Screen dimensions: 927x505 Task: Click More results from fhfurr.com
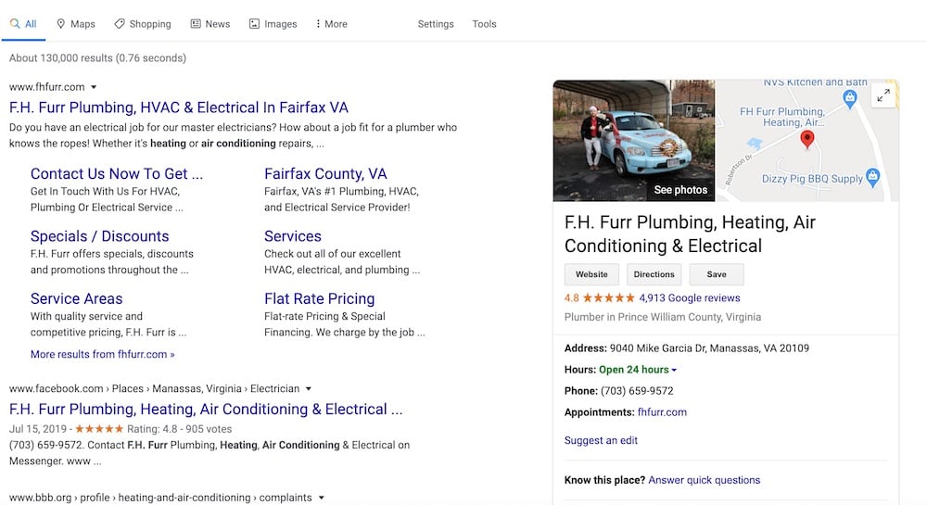(x=102, y=354)
